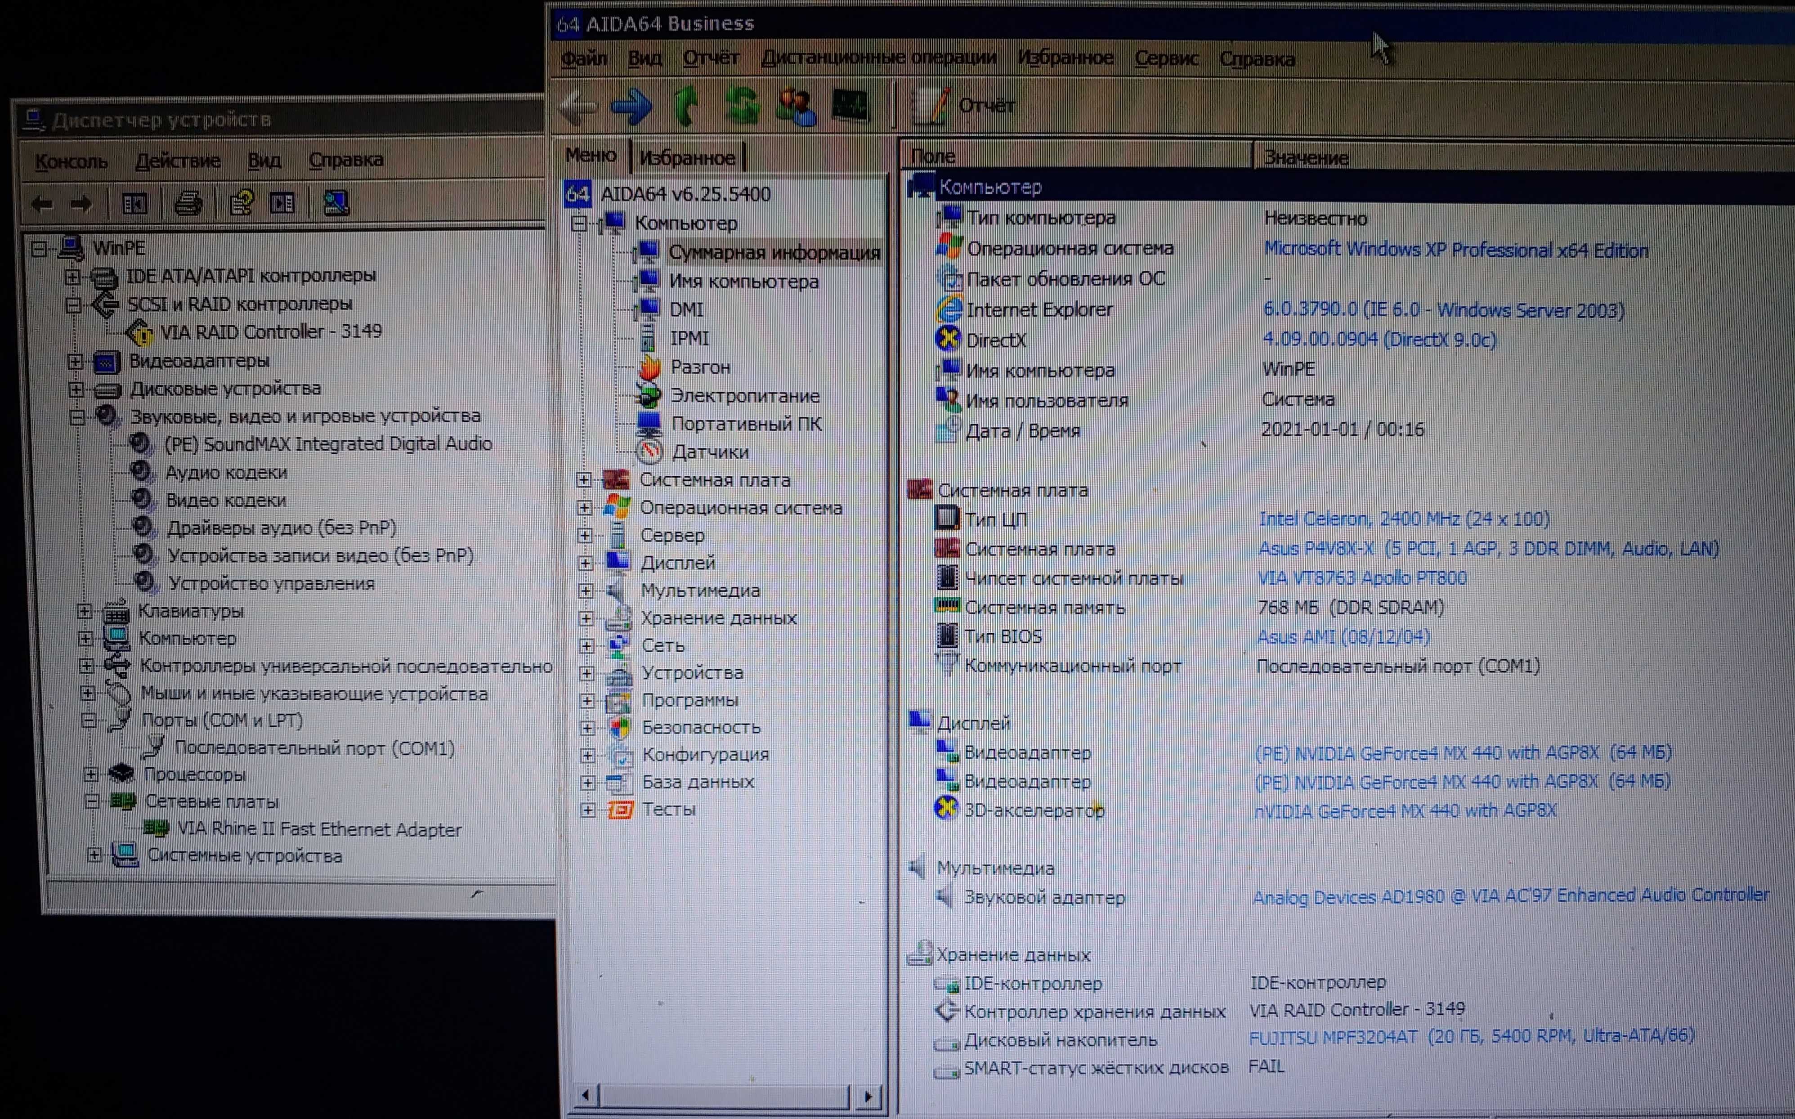The width and height of the screenshot is (1795, 1119).
Task: Open the Intel Celeron 2400 MHz link
Action: (1404, 519)
